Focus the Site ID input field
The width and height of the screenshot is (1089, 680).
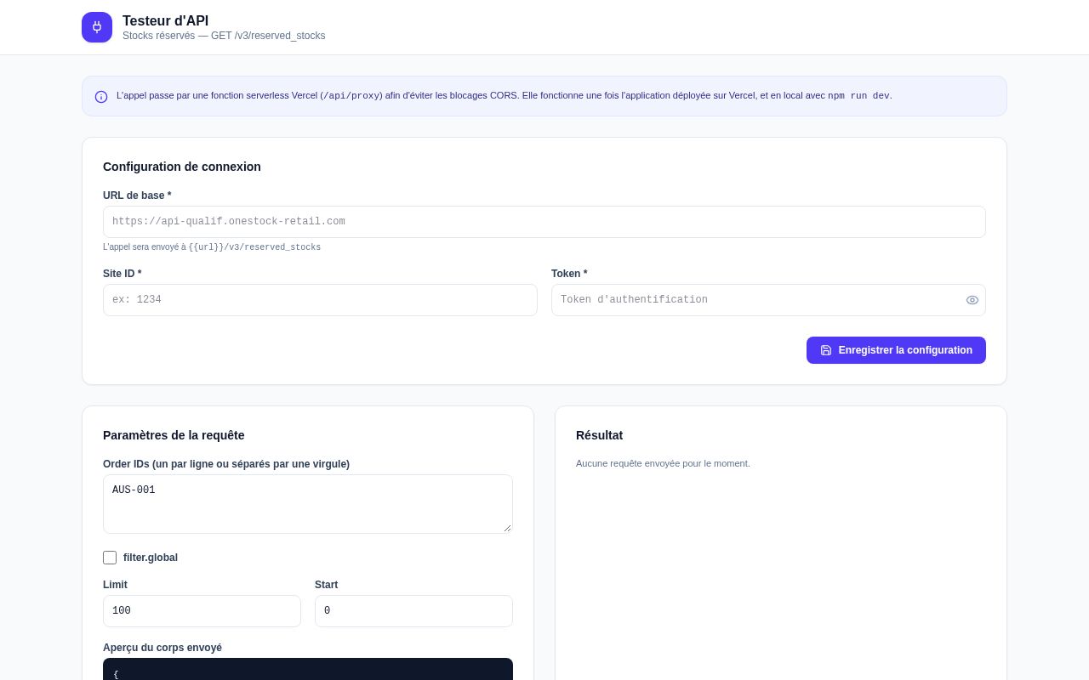click(320, 300)
